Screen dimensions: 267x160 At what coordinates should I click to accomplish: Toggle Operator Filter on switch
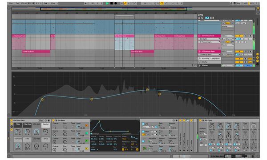tap(143, 132)
